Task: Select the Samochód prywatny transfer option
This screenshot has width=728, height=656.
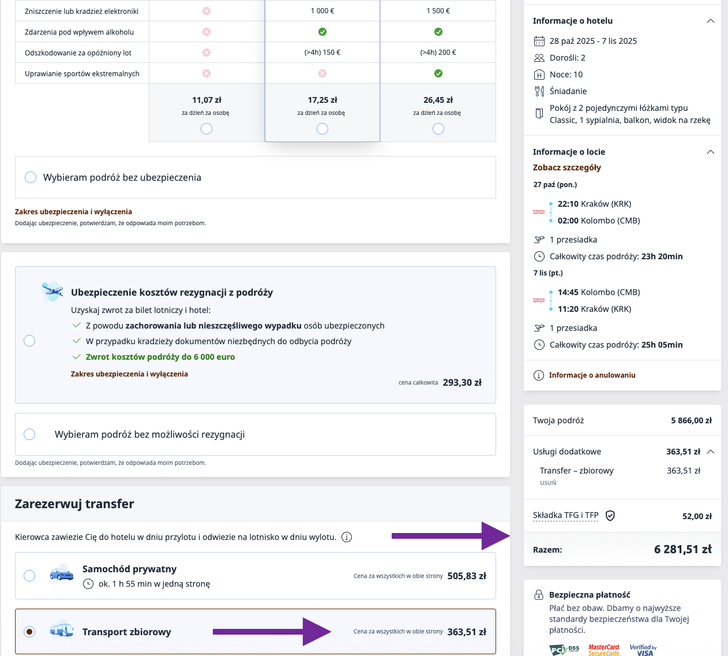Action: point(29,576)
